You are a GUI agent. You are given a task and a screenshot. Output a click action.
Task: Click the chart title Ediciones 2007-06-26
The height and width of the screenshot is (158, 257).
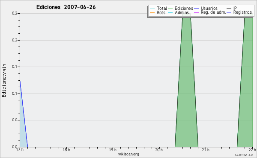pos(66,7)
